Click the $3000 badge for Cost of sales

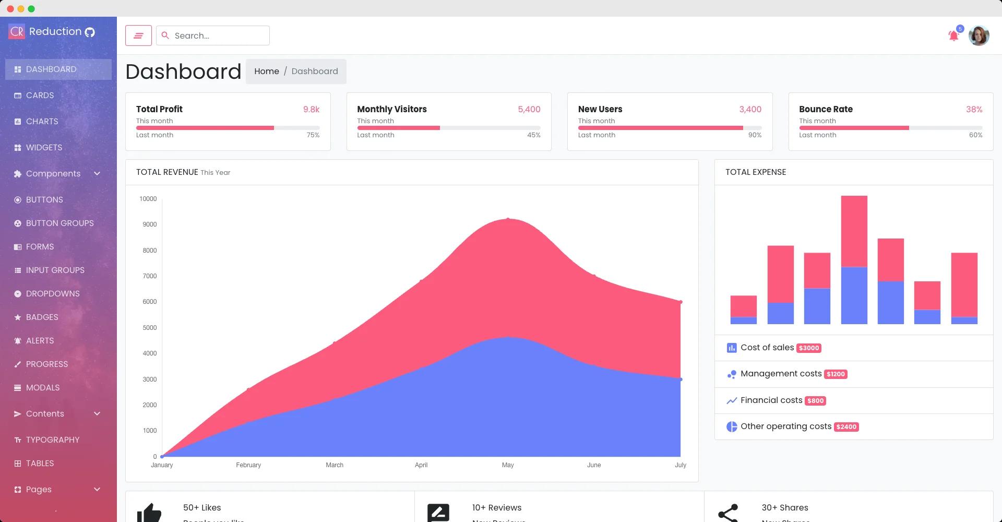pyautogui.click(x=808, y=348)
